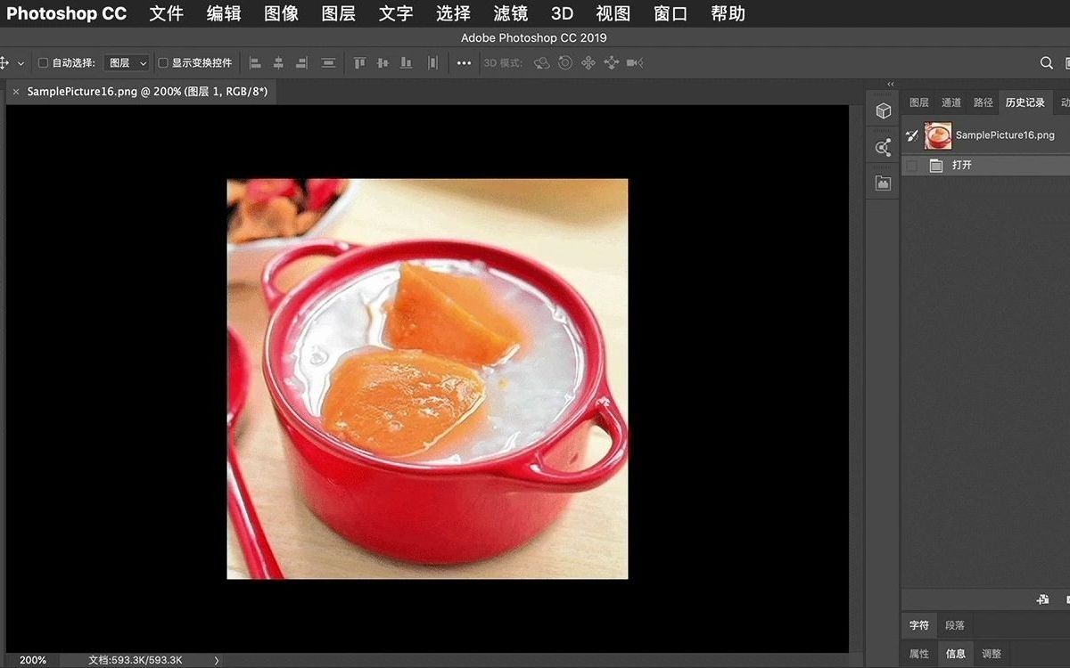The height and width of the screenshot is (668, 1070).
Task: Click the search magnifier icon
Action: click(1046, 62)
